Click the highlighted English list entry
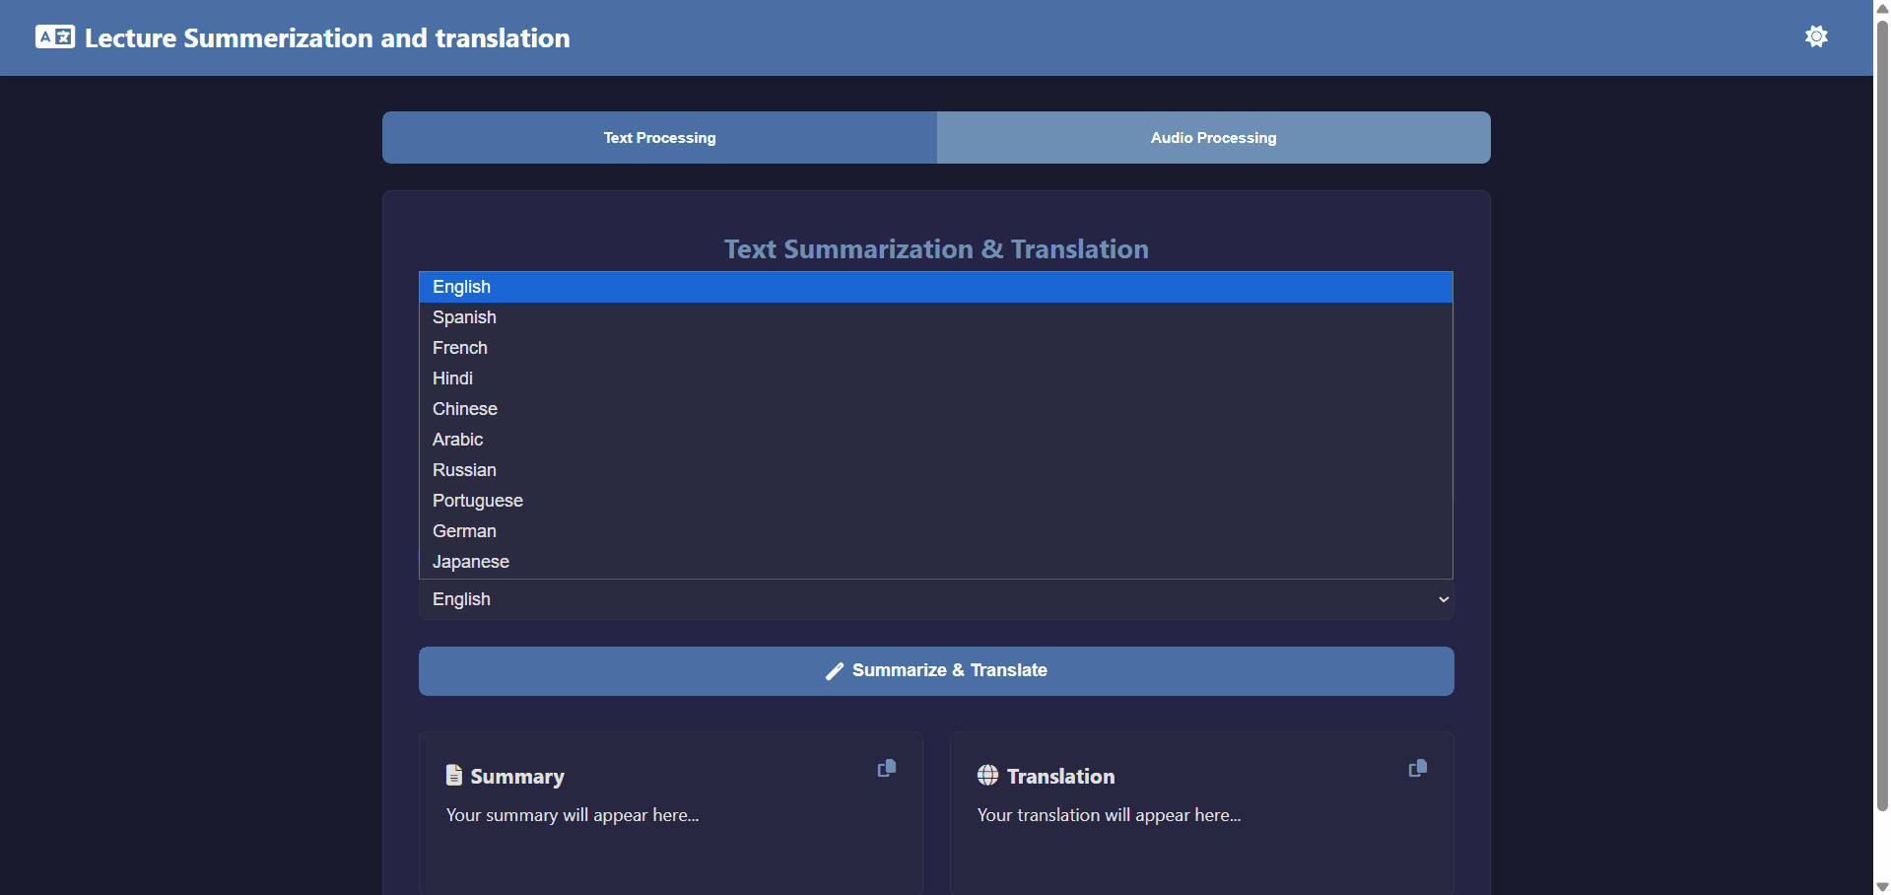 click(x=460, y=286)
